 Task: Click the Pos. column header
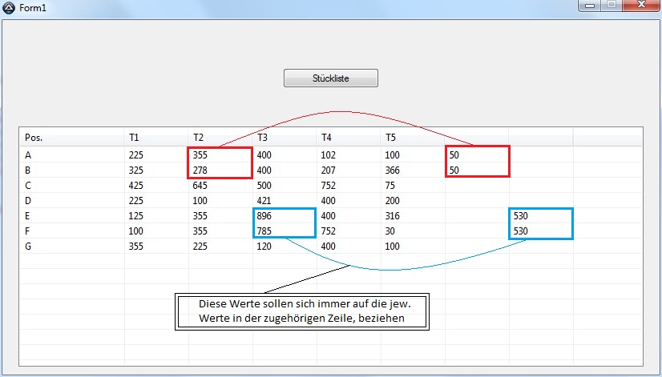pyautogui.click(x=72, y=137)
